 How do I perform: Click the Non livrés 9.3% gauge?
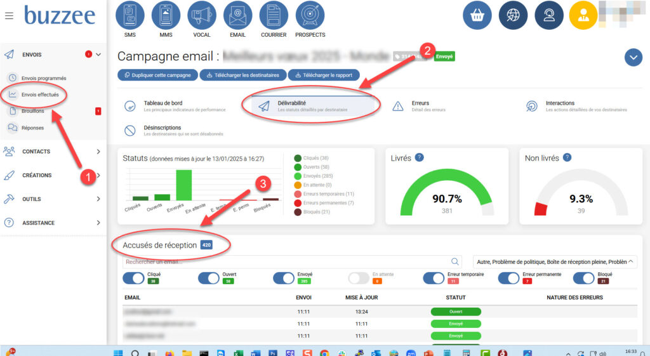click(x=581, y=193)
